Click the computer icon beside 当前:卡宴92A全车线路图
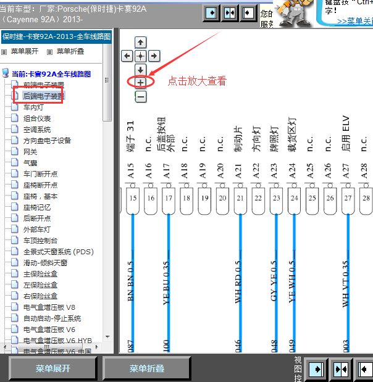Screen dimensions: 373x382 [6, 73]
